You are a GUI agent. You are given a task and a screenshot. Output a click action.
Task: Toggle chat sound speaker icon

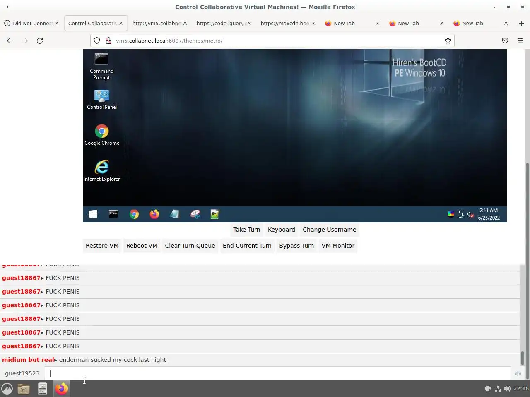[518, 373]
